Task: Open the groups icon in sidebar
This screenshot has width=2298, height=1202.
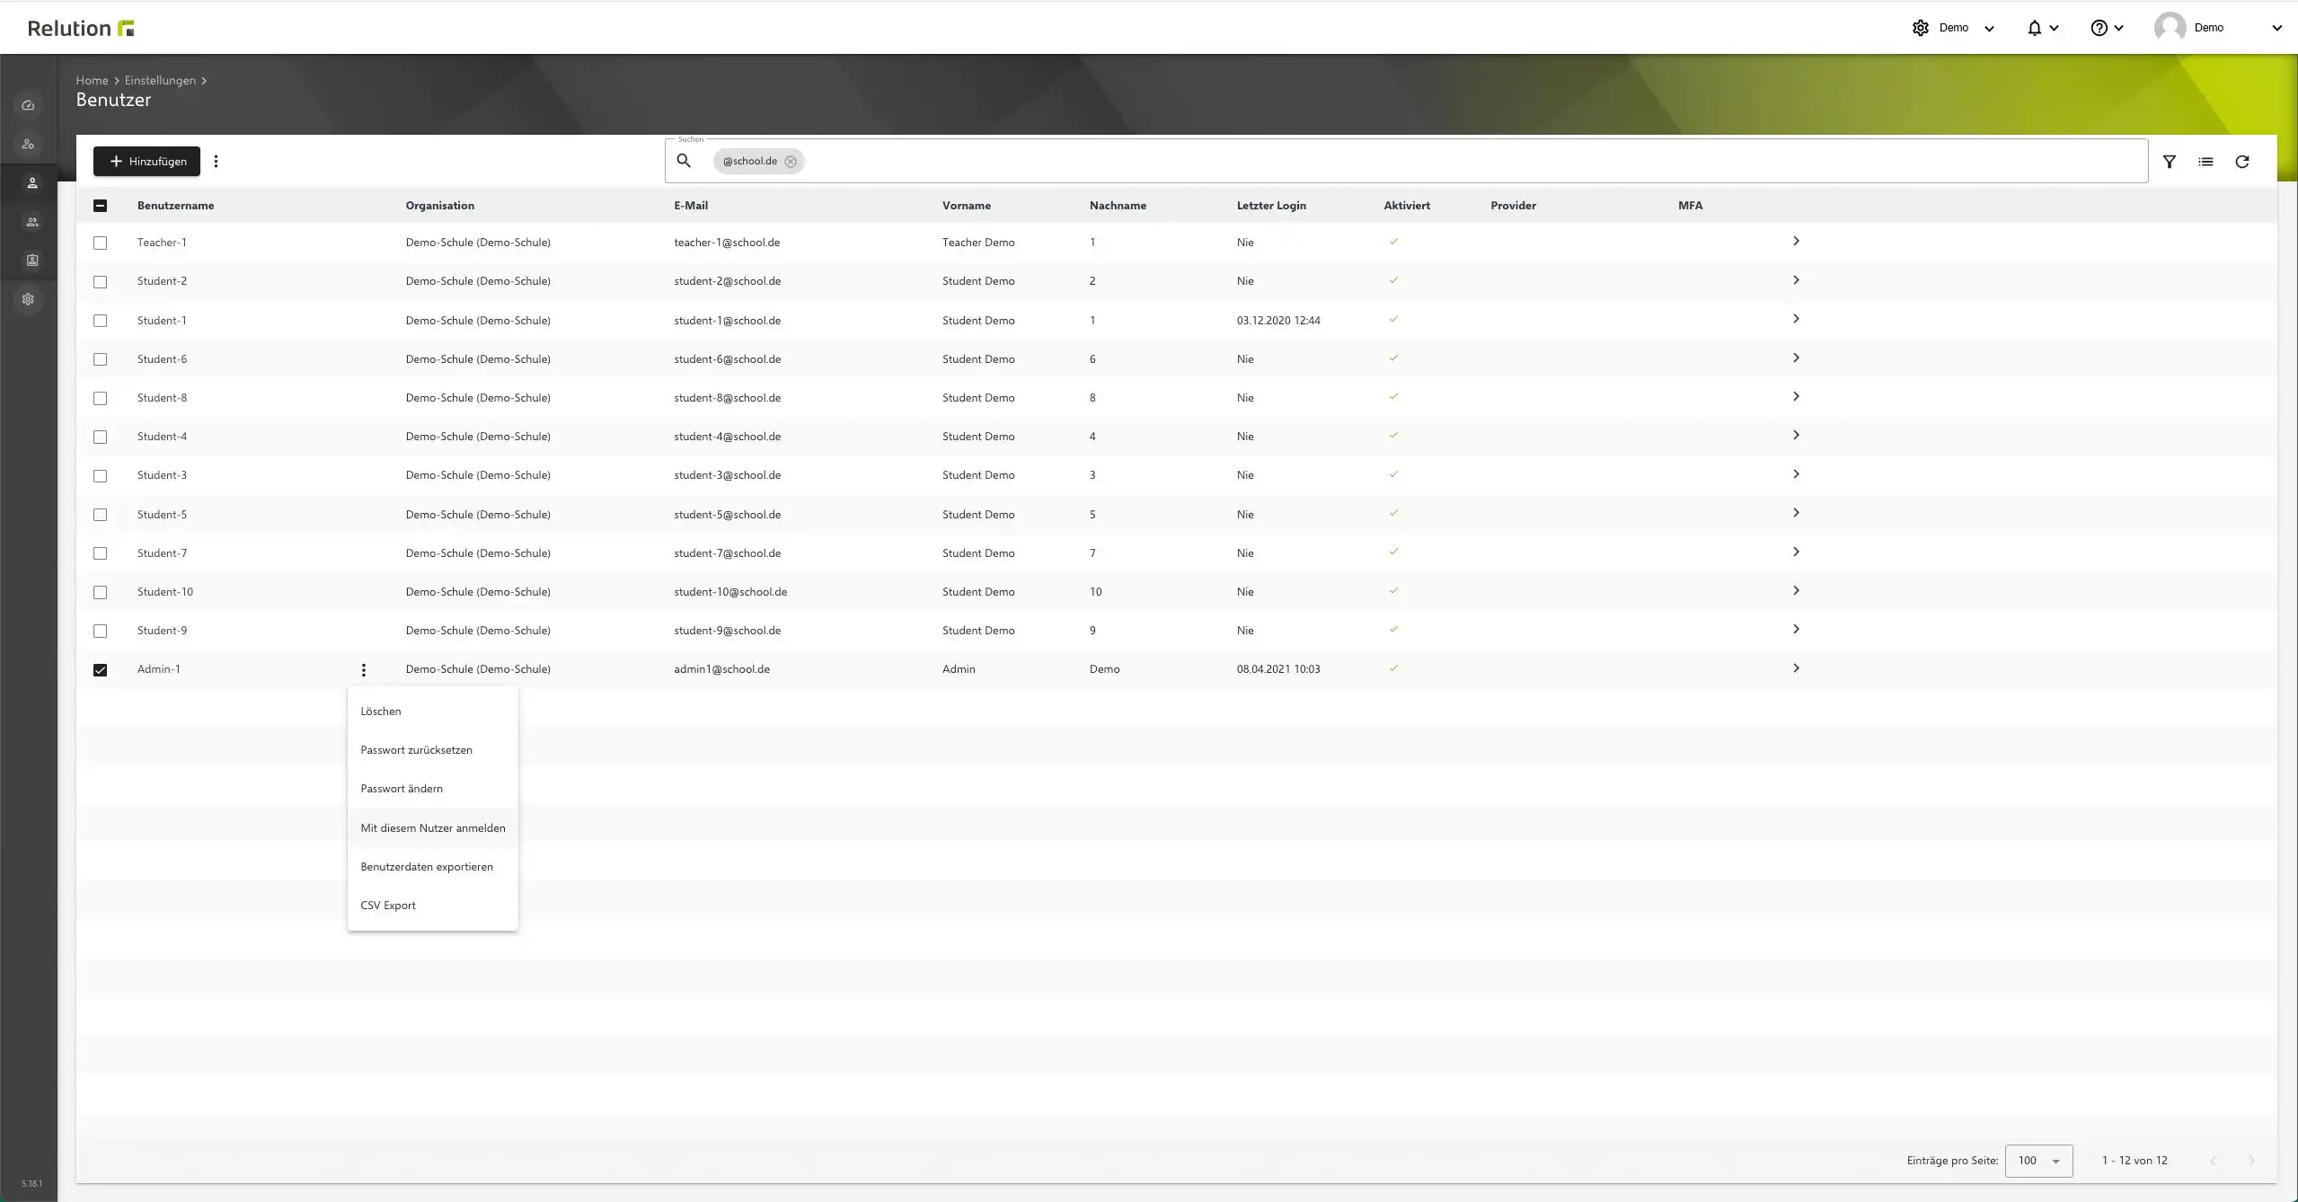Action: [x=31, y=222]
